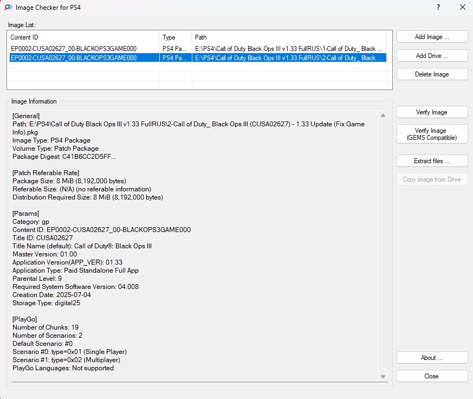Click the Parental Level: 9 line
The width and height of the screenshot is (473, 399).
pos(37,279)
